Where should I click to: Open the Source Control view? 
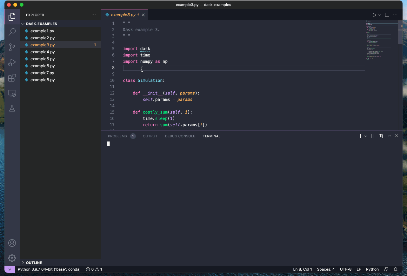point(12,47)
